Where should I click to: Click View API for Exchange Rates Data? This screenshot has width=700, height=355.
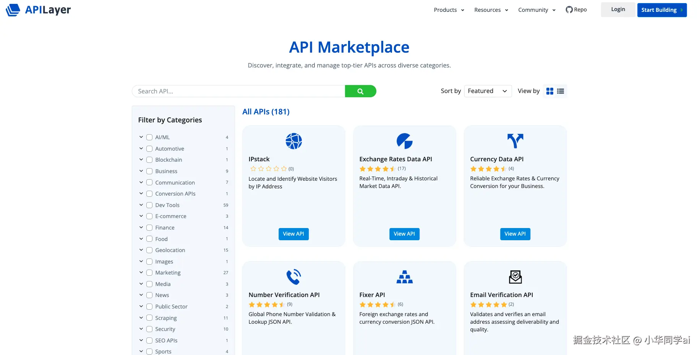[404, 234]
